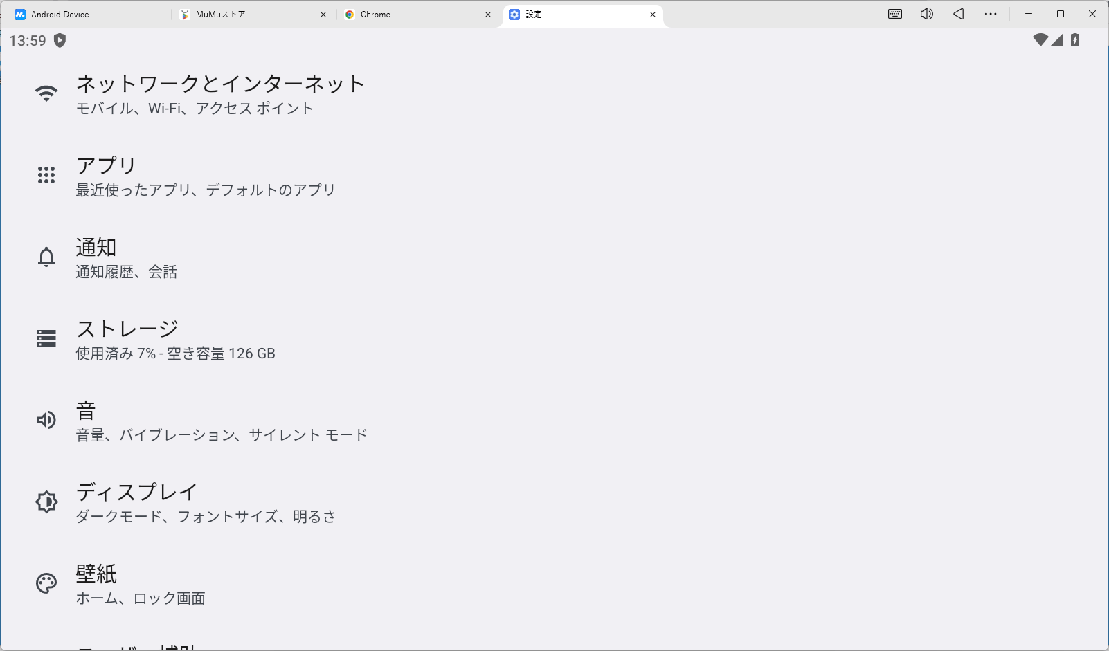This screenshot has width=1109, height=651.
Task: Close the 設定 tab
Action: (x=653, y=15)
